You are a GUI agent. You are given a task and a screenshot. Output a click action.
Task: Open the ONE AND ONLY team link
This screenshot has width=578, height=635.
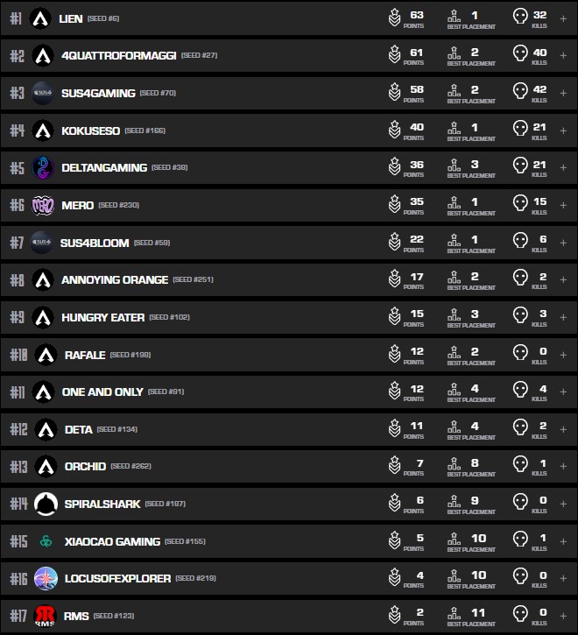coord(102,392)
